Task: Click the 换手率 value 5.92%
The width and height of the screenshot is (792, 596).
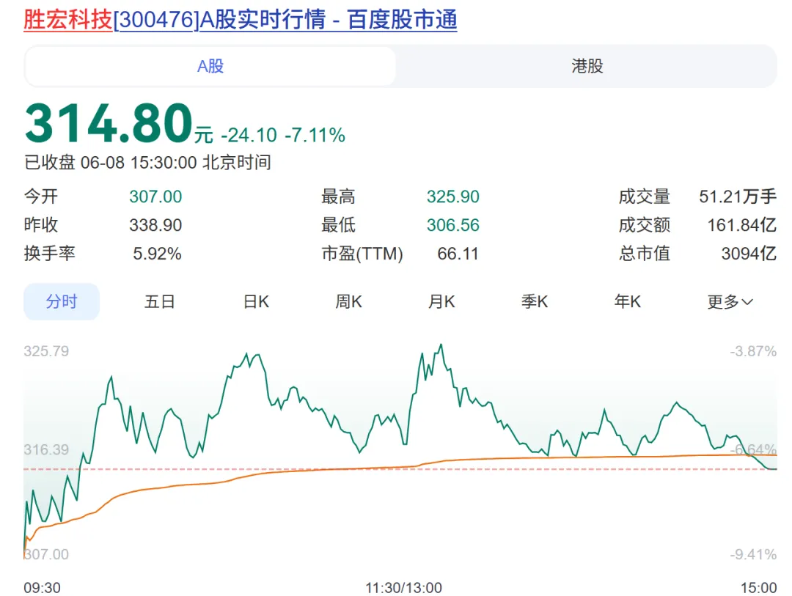Action: coord(157,254)
